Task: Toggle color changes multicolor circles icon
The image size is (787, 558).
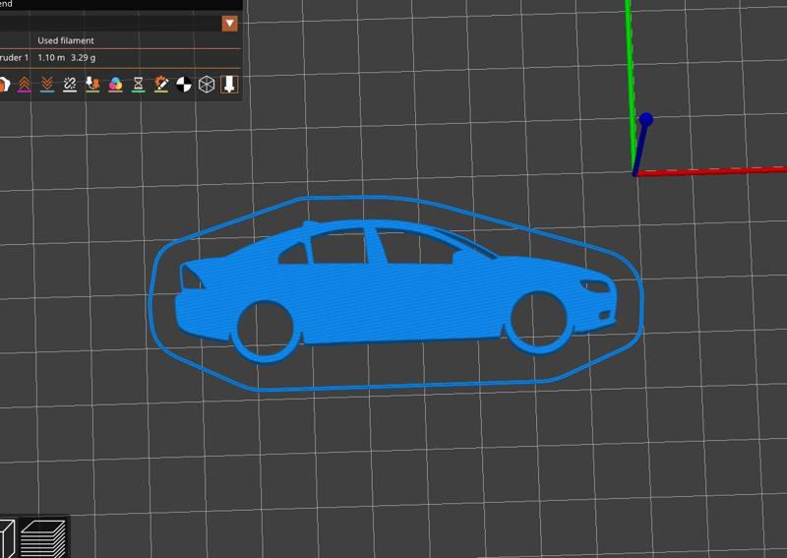Action: (x=115, y=85)
